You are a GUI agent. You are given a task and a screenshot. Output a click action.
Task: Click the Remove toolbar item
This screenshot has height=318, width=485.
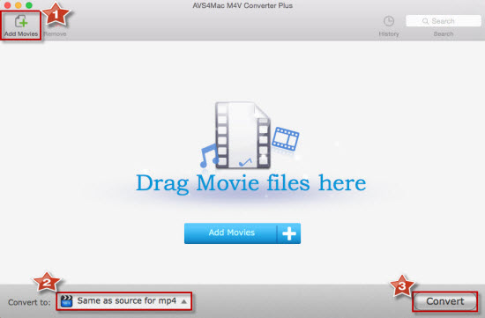click(55, 33)
